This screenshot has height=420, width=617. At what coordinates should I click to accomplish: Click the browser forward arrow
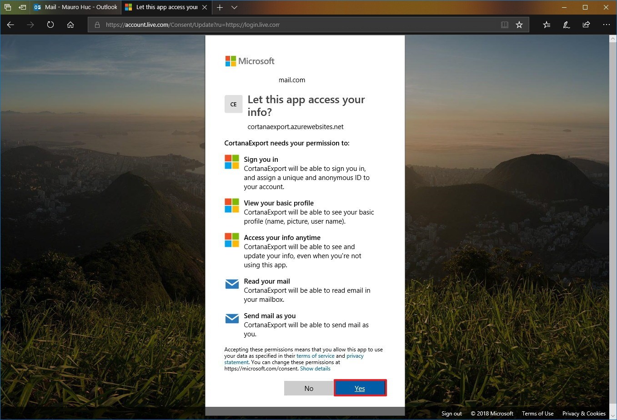tap(30, 25)
